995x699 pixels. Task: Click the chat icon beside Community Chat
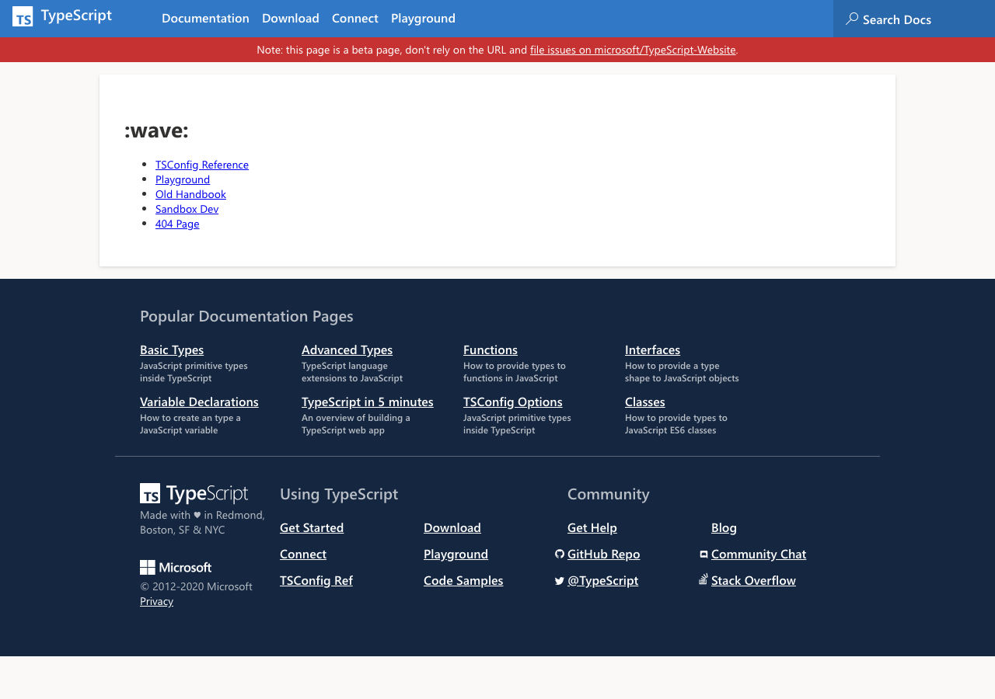pyautogui.click(x=703, y=554)
